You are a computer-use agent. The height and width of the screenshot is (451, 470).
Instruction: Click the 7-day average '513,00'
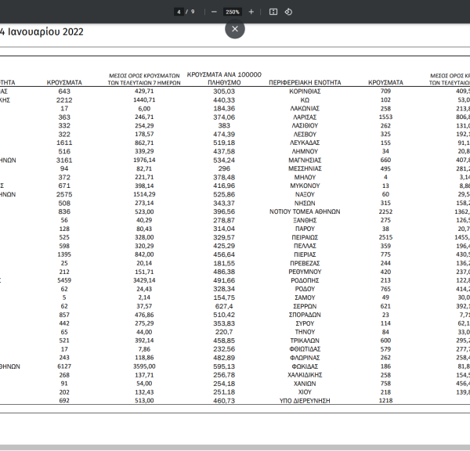coord(144,400)
